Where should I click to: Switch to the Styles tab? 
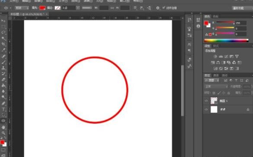pyautogui.click(x=216, y=46)
